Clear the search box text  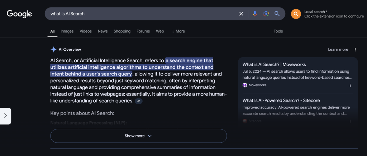(x=241, y=14)
